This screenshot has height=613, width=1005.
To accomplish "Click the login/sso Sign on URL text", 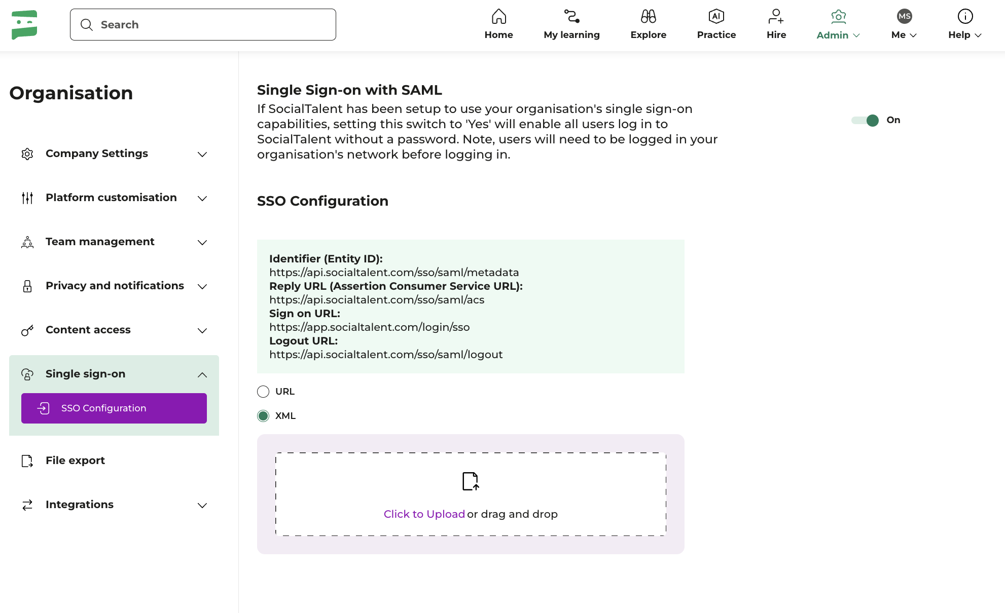I will [x=369, y=327].
